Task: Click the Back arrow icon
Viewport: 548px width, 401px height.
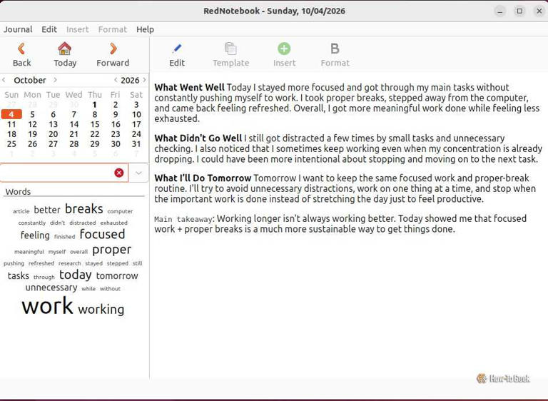Action: pyautogui.click(x=21, y=49)
